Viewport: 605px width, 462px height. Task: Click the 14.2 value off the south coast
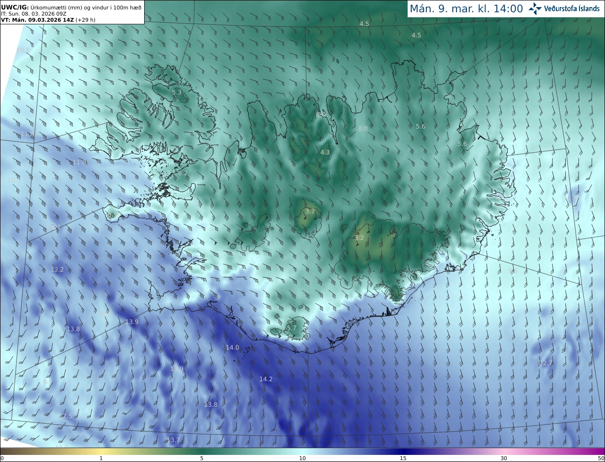pos(266,379)
